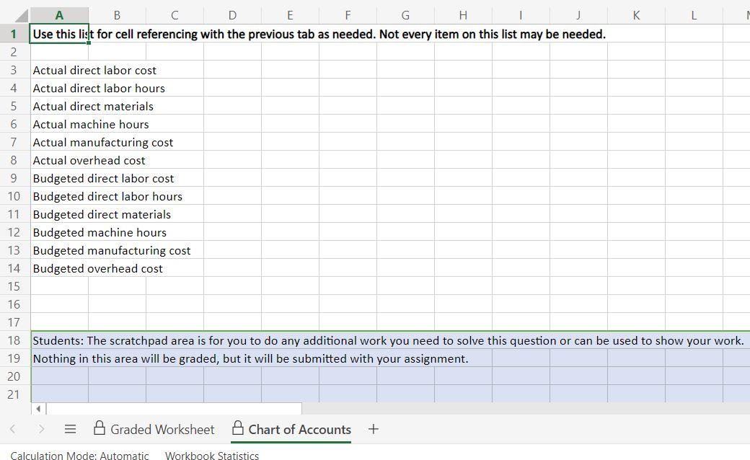Select column K header
The image size is (750, 460).
click(x=635, y=15)
